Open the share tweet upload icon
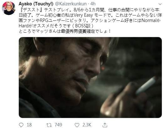164x128 pixels. 105,125
